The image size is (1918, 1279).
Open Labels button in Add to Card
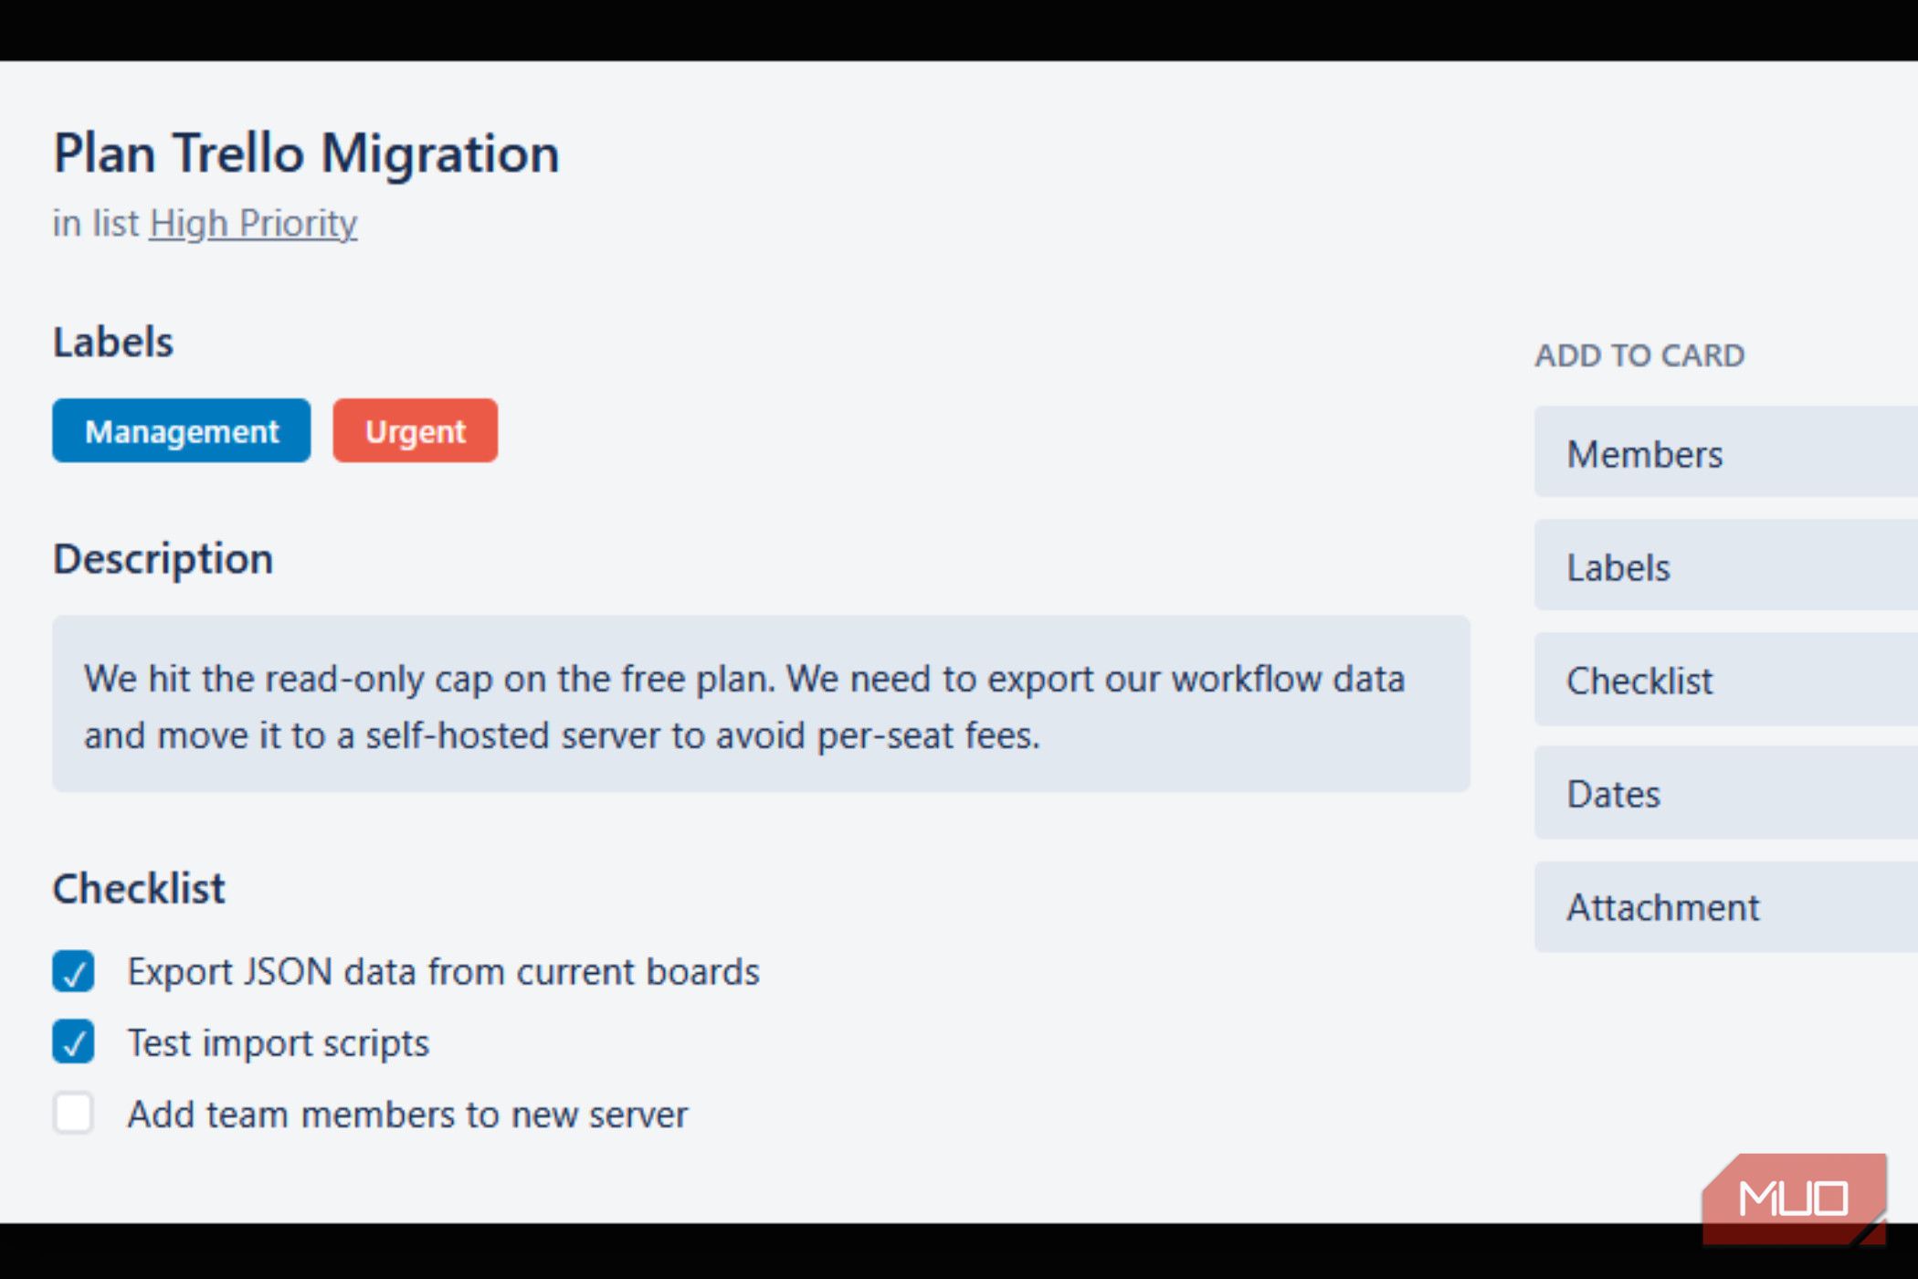click(1726, 566)
